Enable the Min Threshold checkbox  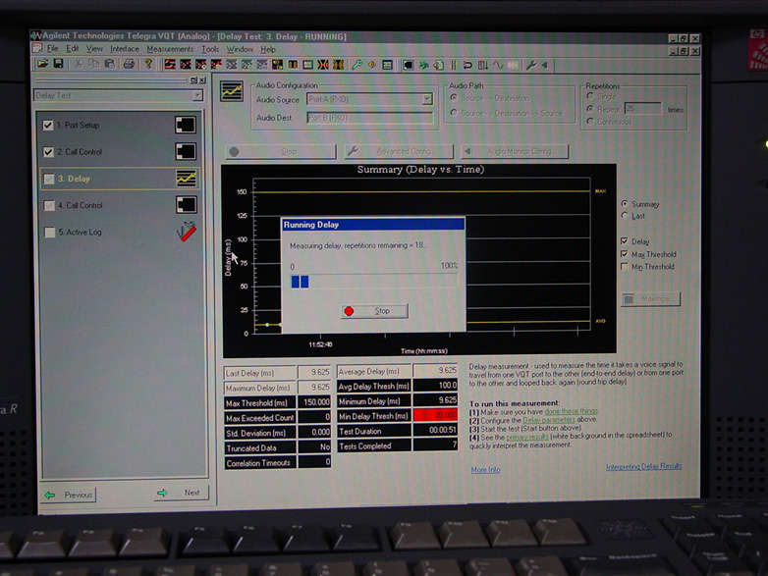click(624, 266)
